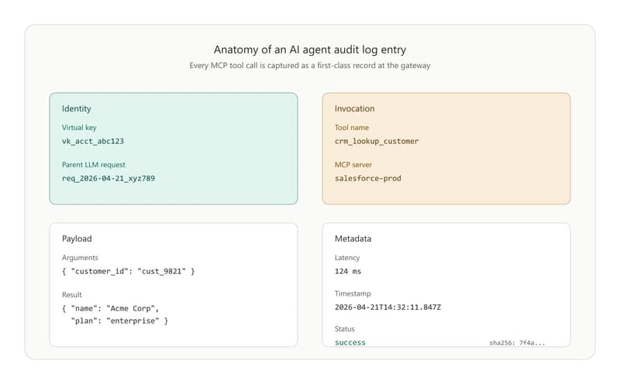Select the 124 ms latency value
620x384 pixels.
click(x=347, y=272)
